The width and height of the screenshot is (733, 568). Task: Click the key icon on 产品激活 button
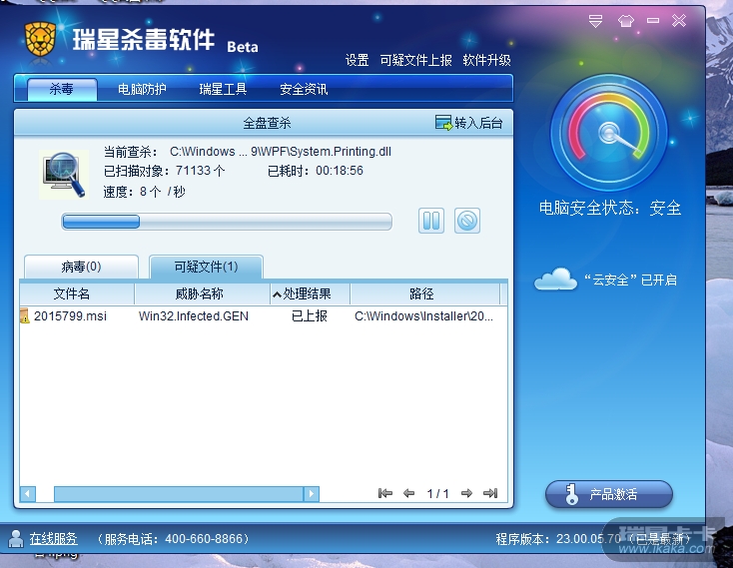[571, 495]
